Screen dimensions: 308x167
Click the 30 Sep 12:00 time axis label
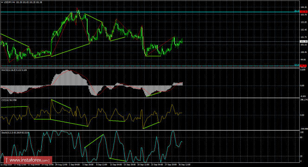click(185, 165)
